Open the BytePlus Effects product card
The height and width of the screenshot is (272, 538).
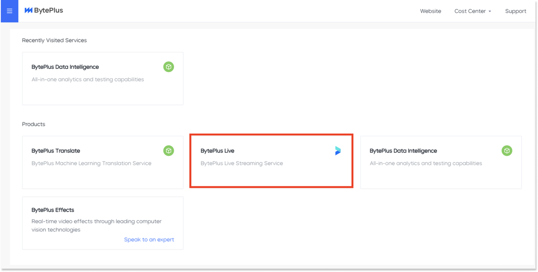click(x=103, y=223)
